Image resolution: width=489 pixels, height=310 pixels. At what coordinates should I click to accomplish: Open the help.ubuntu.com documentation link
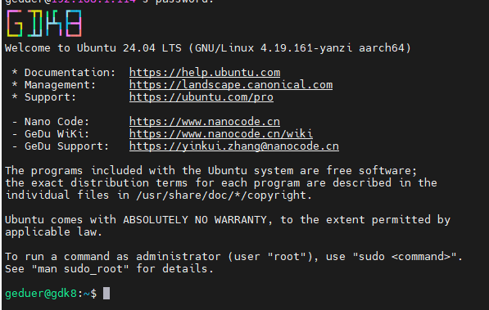205,73
